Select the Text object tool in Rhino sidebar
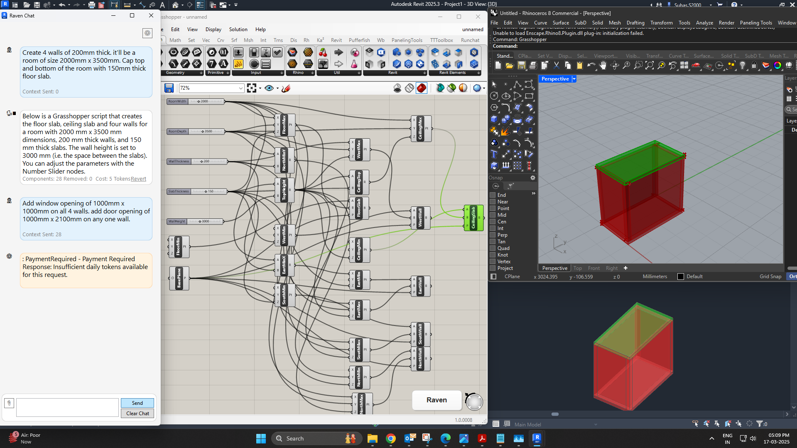 (494, 154)
